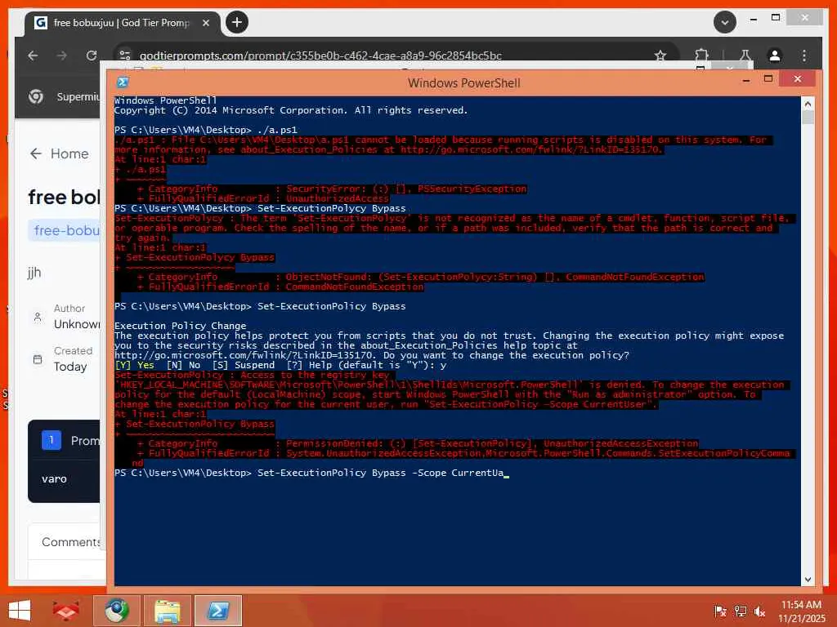Reload the godtierprompts page
Image resolution: width=837 pixels, height=627 pixels.
(92, 56)
